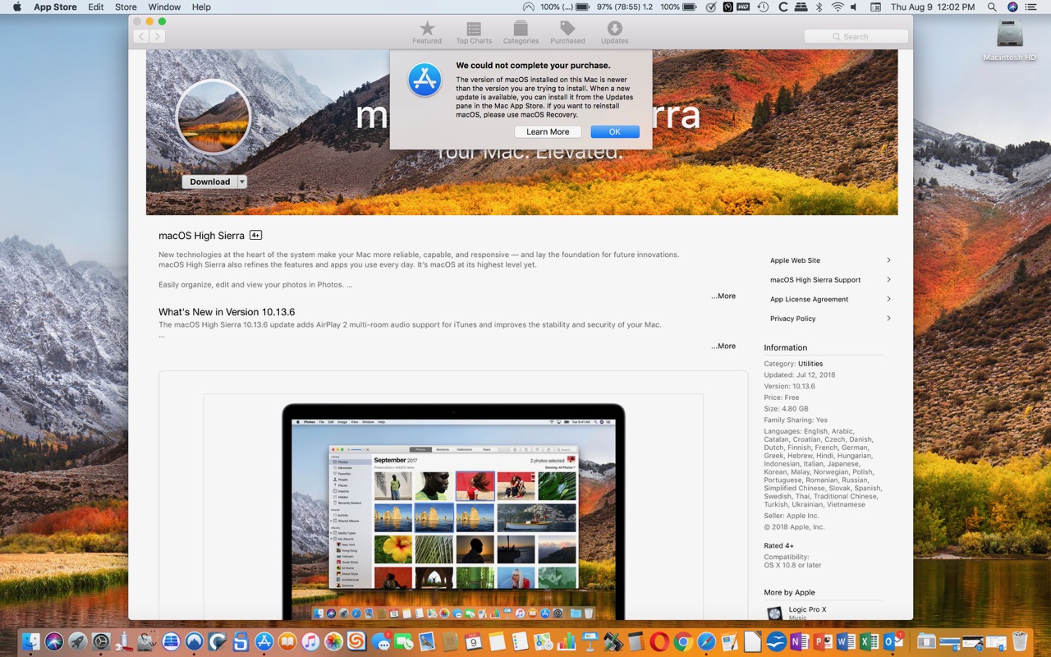Click the App Store icon in error dialog

coord(425,80)
